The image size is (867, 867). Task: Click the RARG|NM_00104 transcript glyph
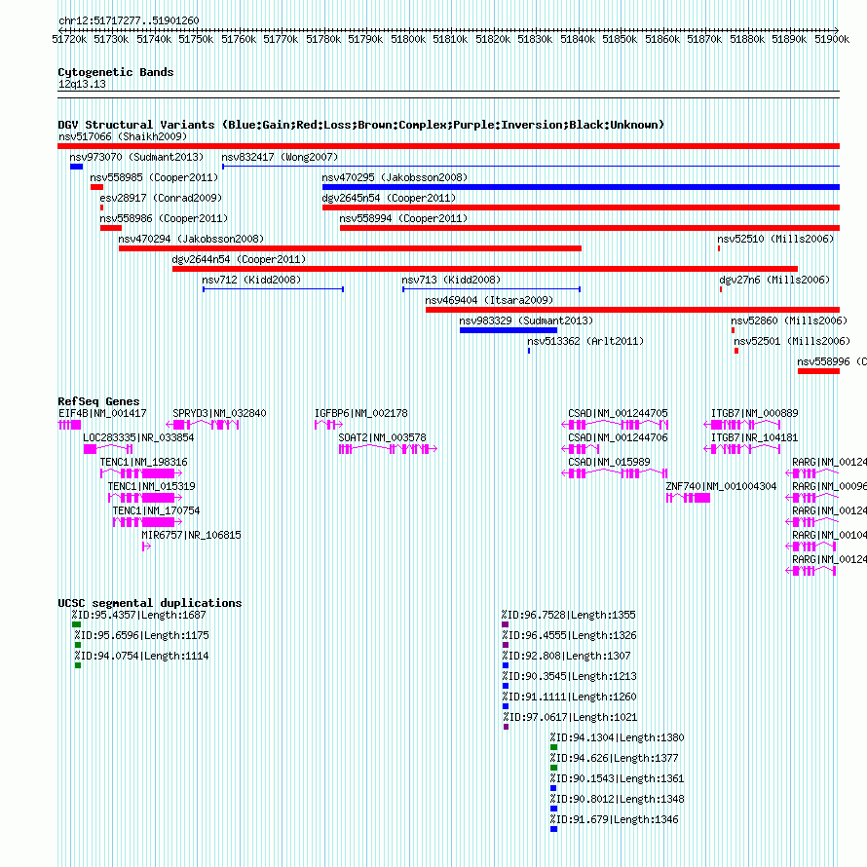810,547
